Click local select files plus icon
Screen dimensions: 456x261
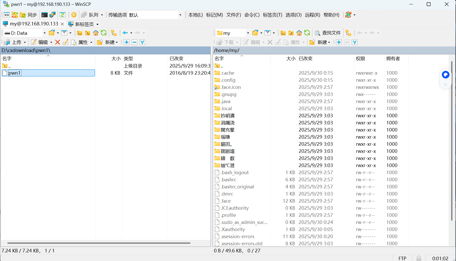point(127,42)
